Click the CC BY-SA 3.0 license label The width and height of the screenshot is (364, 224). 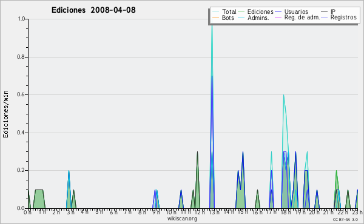coord(345,220)
